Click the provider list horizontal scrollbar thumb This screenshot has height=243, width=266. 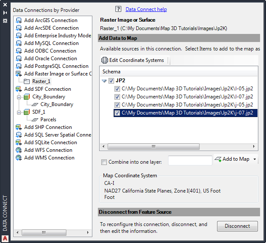coord(44,232)
